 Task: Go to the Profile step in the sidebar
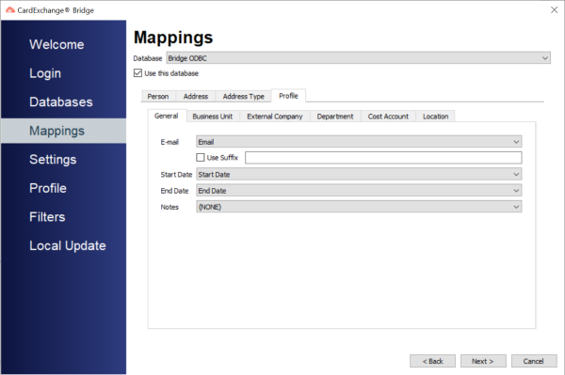point(48,188)
